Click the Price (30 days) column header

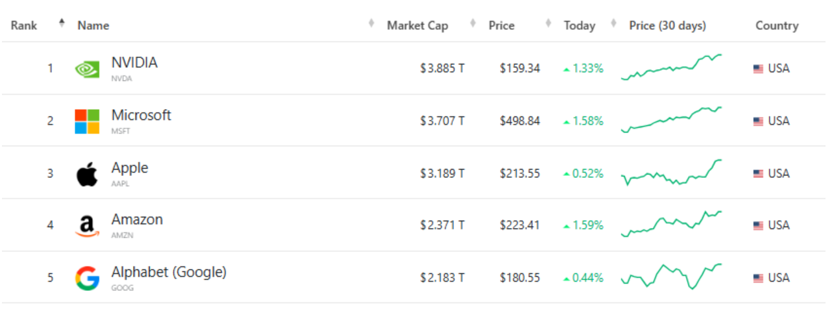[667, 25]
